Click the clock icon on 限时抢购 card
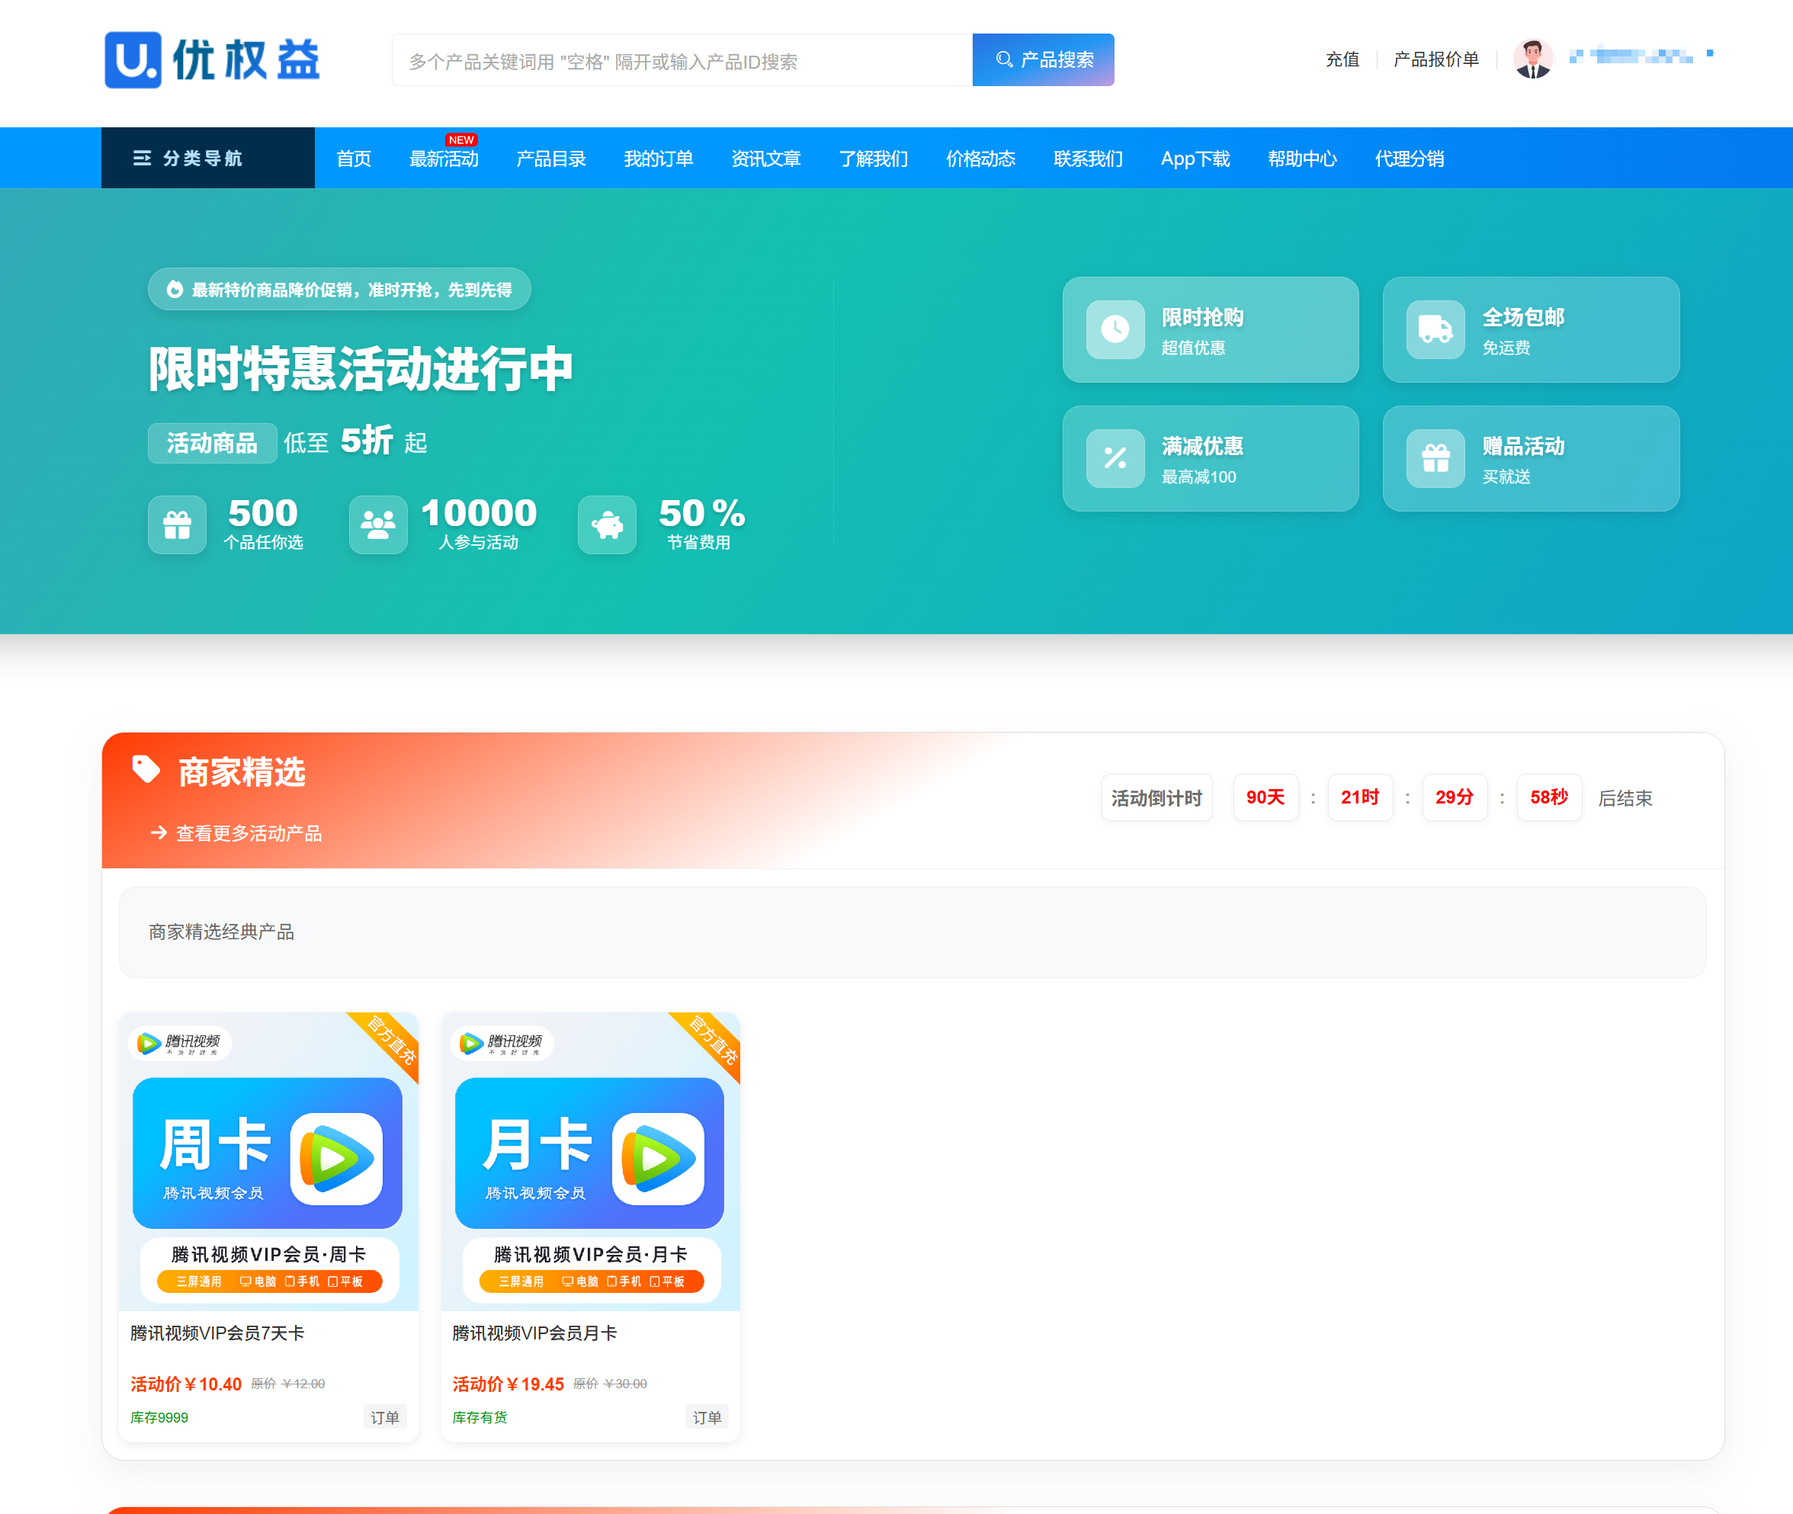The image size is (1793, 1514). pos(1115,329)
